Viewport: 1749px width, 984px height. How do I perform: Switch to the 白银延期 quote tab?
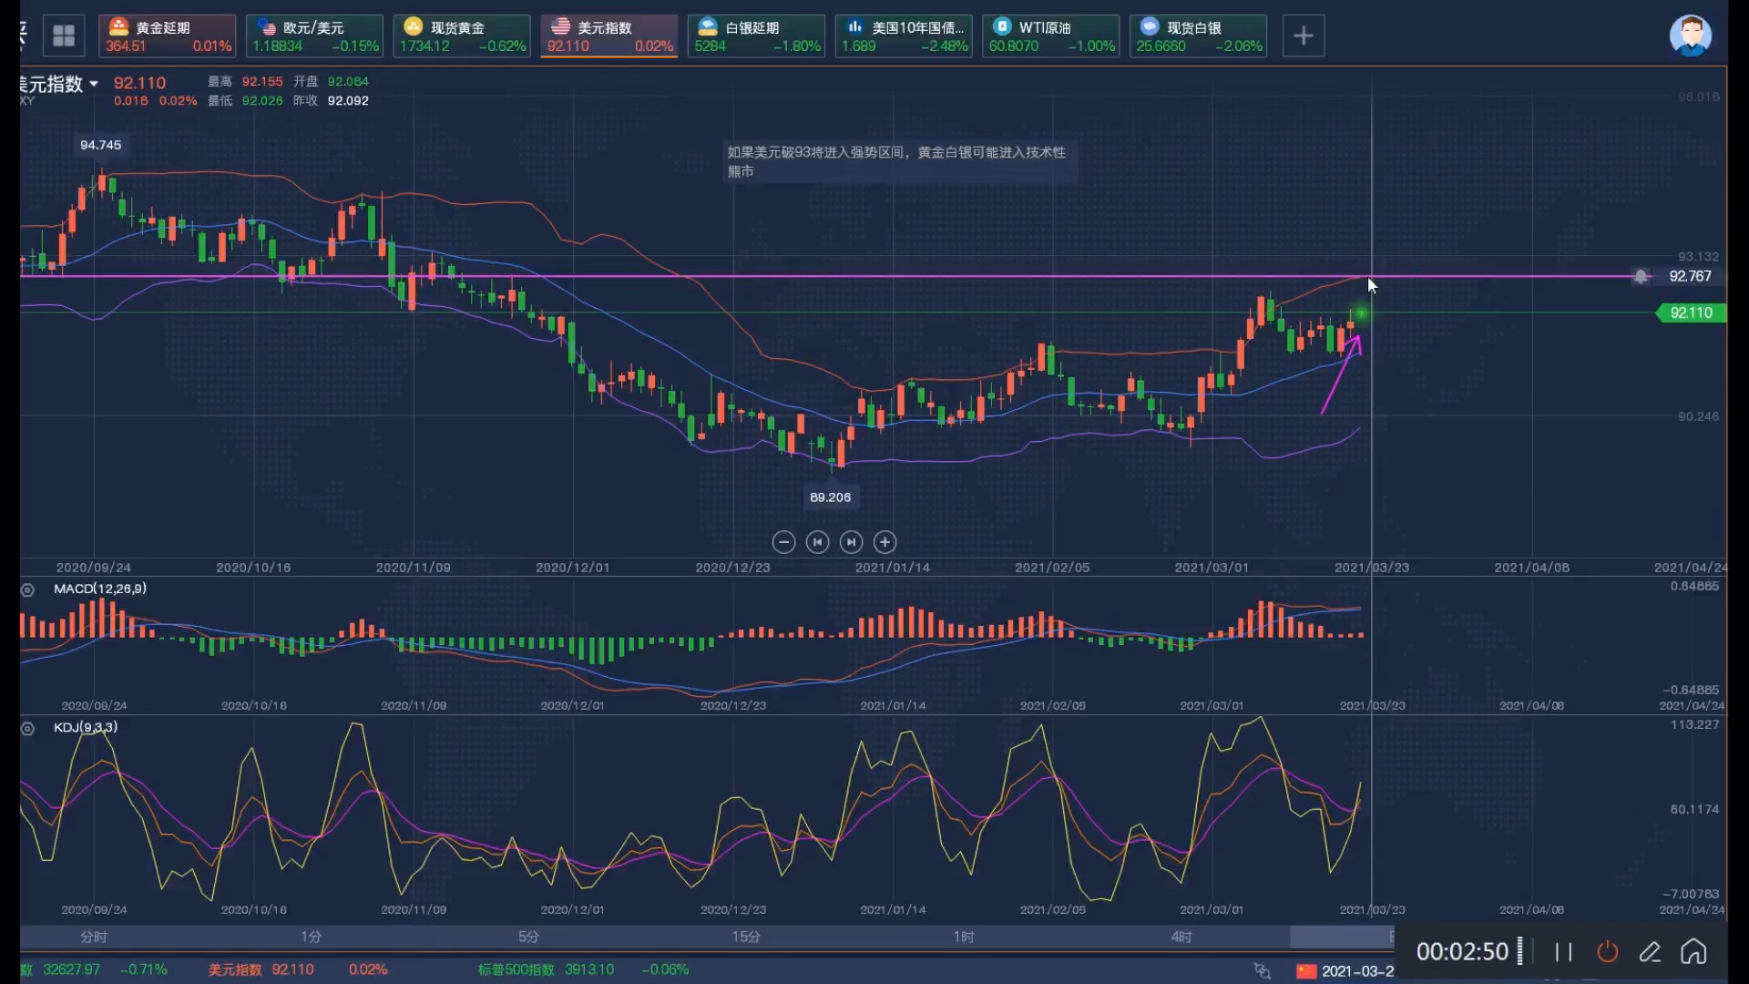tap(756, 36)
